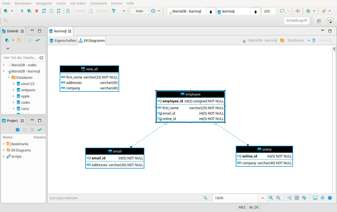The width and height of the screenshot is (337, 212).
Task: Open the zoom percentage dropdown
Action: [262, 198]
